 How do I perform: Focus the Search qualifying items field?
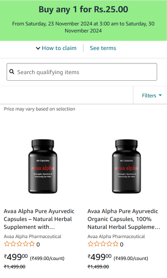[82, 72]
